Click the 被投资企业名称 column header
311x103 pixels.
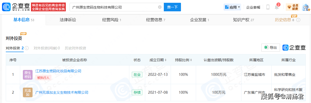tap(75, 60)
